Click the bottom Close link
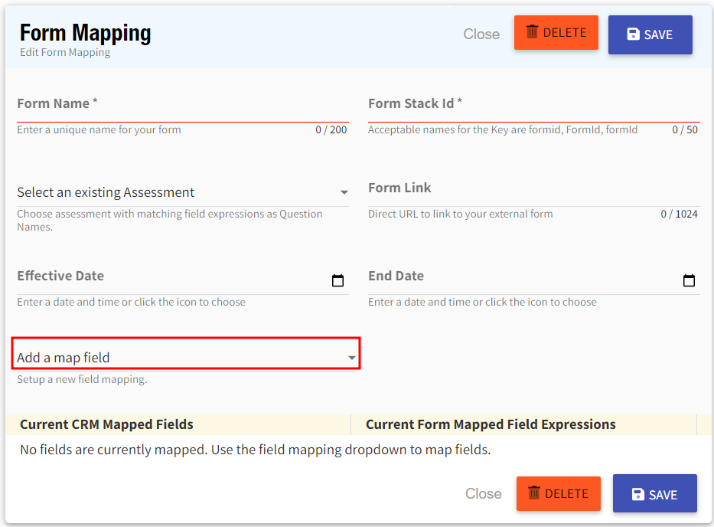This screenshot has height=527, width=714. click(484, 494)
